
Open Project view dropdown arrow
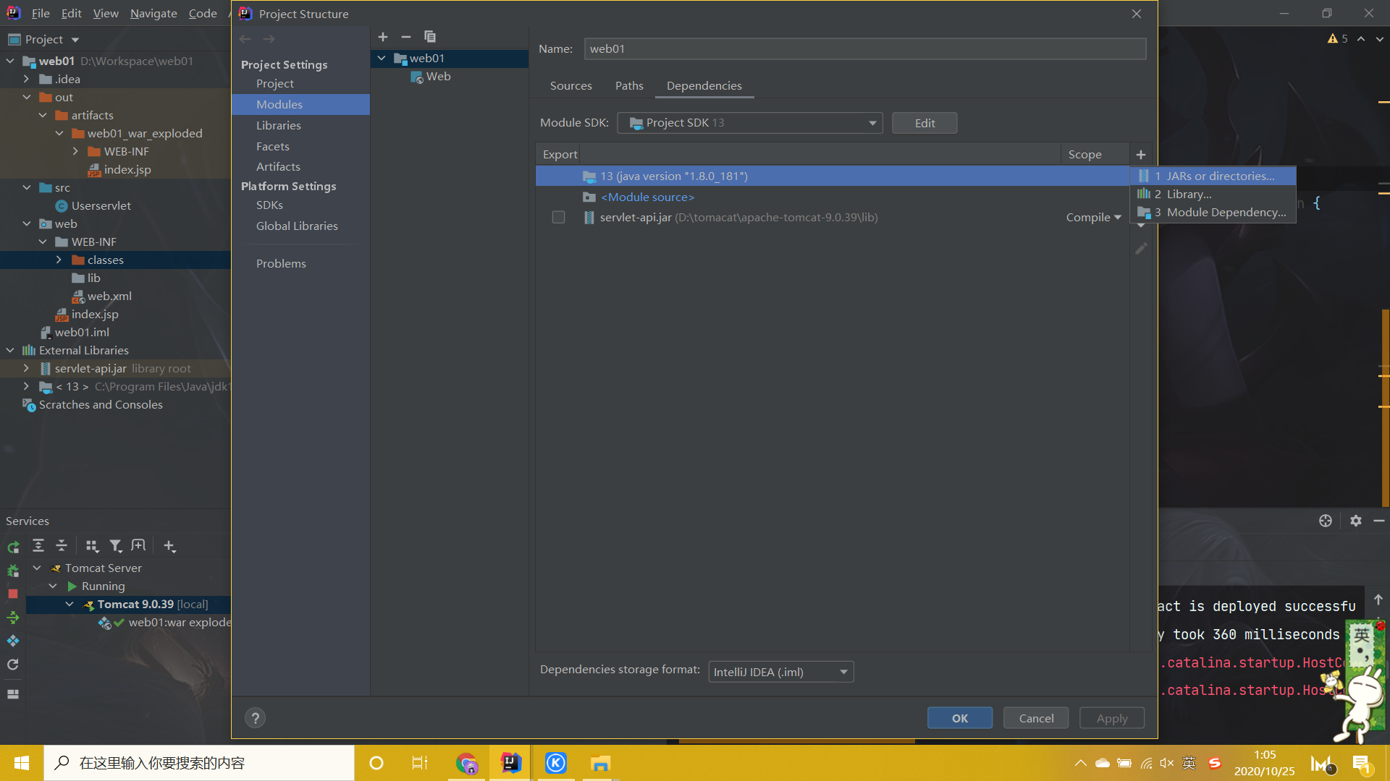point(75,40)
